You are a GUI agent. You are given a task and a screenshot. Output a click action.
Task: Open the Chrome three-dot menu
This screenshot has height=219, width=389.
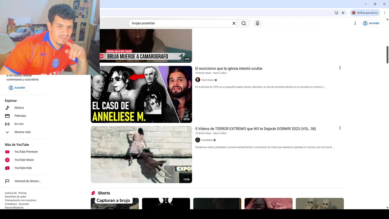click(385, 13)
